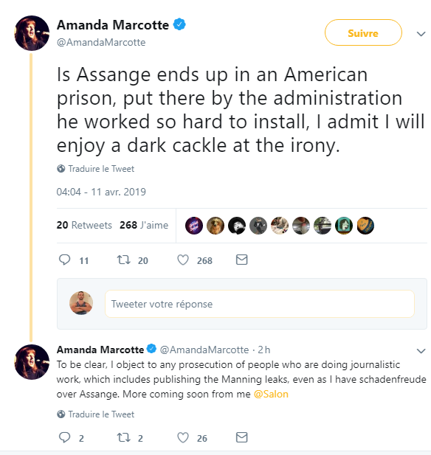
Task: Reply to the second tweet with 2 replies
Action: [64, 437]
